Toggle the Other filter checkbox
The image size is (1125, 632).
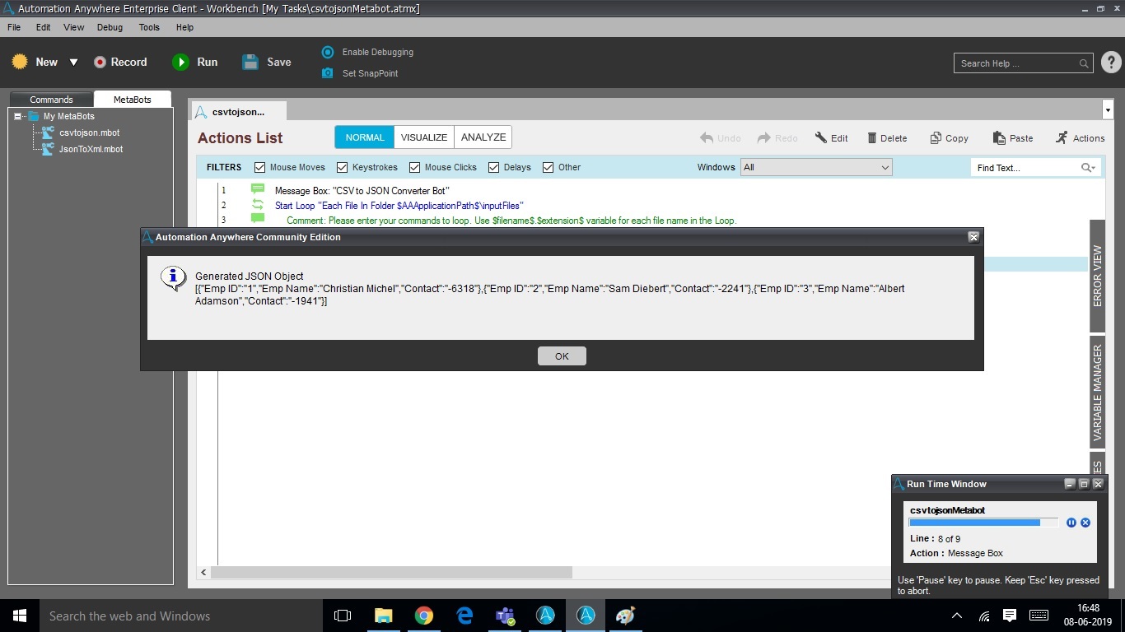[548, 167]
